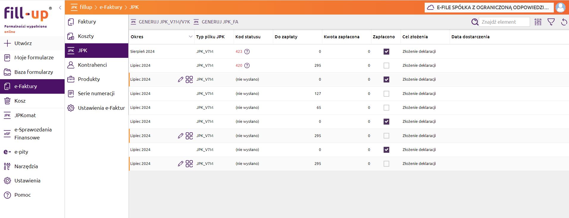The image size is (569, 218).
Task: Open the company selector E-FILE SPÓŁKA
Action: coord(489,7)
